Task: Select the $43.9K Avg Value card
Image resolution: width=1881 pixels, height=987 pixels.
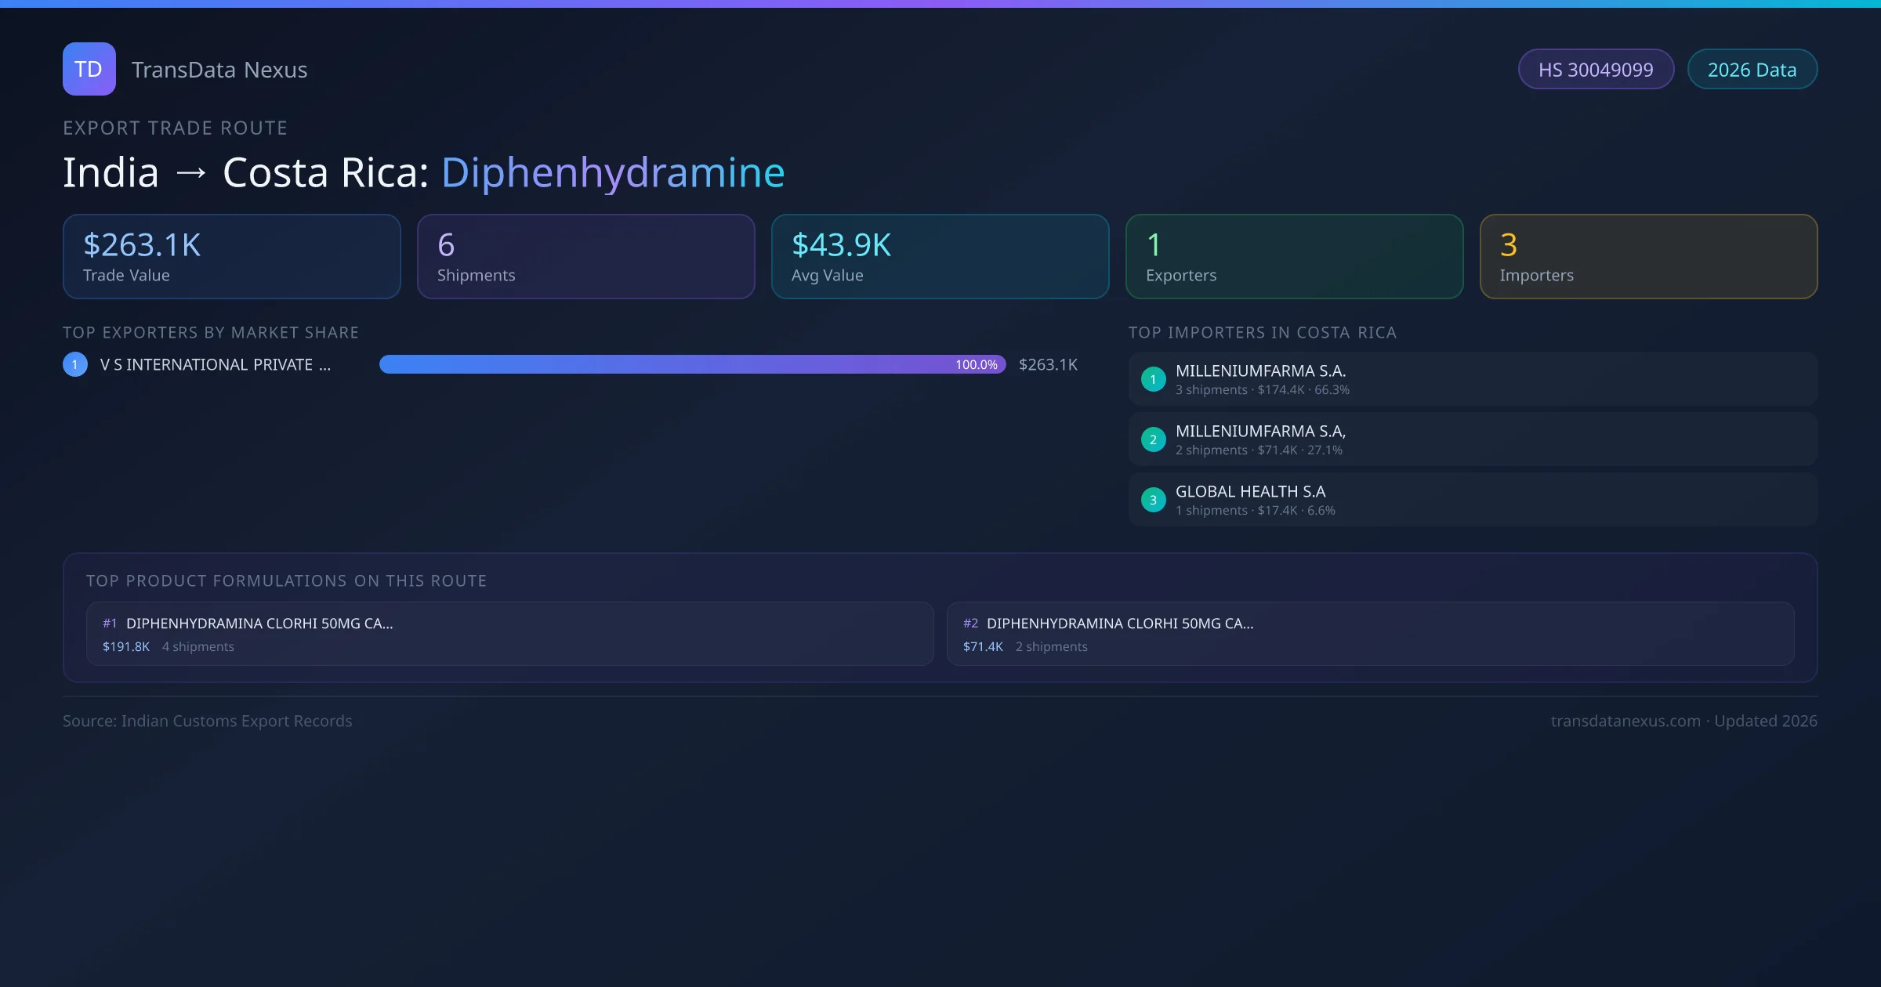Action: [x=940, y=257]
